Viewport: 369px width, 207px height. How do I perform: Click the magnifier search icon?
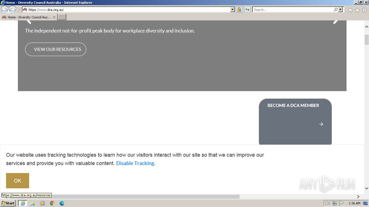(x=336, y=9)
